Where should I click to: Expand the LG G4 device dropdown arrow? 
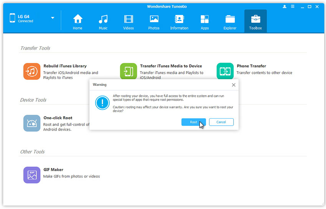pyautogui.click(x=53, y=18)
